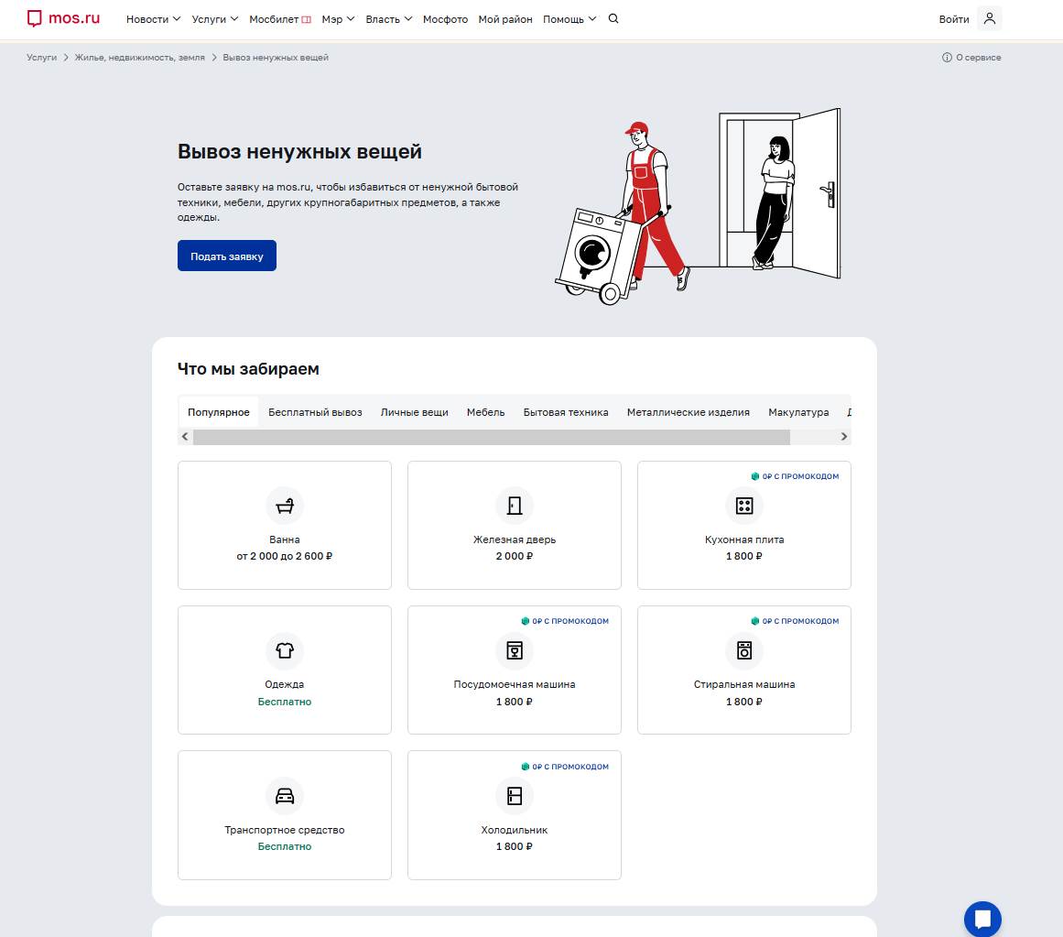Click the user profile icon
Viewport: 1063px width, 937px height.
tap(989, 18)
